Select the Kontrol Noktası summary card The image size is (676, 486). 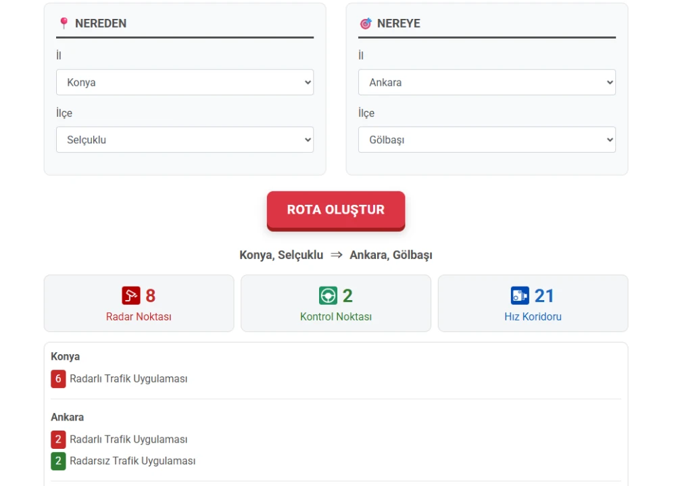(336, 303)
